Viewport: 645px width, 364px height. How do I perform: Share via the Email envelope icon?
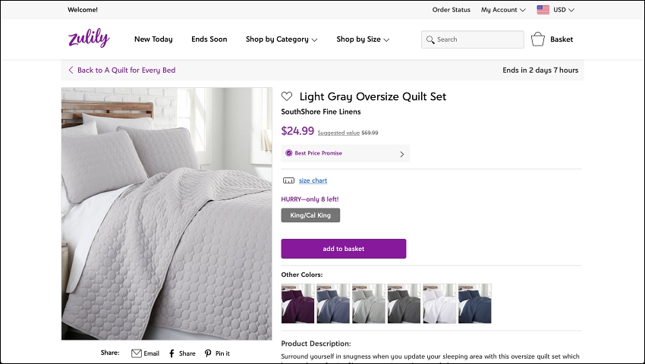(x=136, y=353)
